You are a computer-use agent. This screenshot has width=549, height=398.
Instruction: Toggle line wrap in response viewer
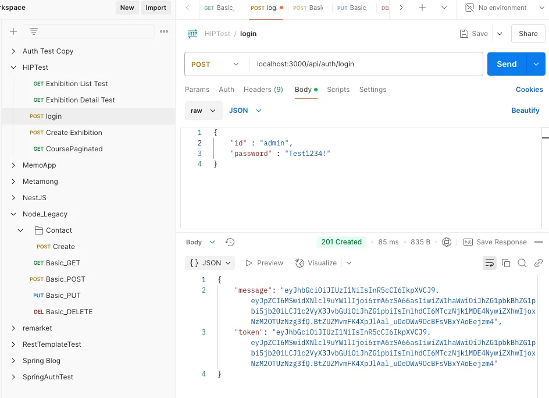click(x=490, y=263)
